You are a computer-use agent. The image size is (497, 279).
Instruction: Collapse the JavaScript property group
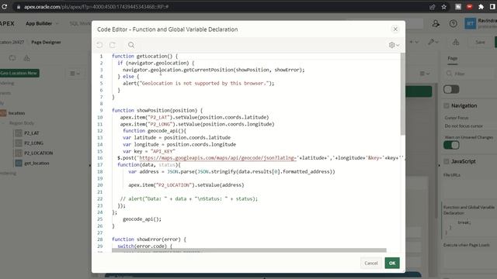[x=447, y=161]
